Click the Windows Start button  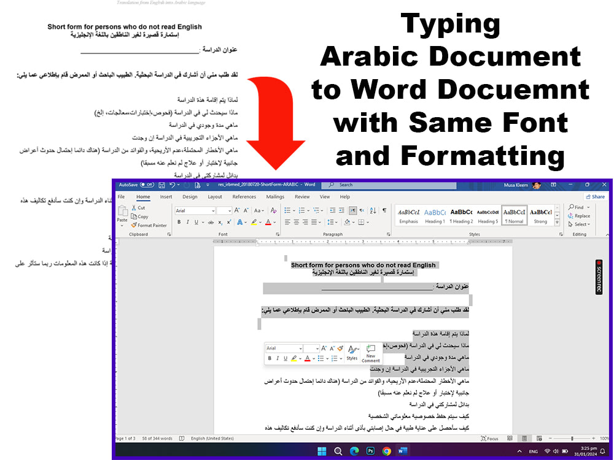[322, 451]
